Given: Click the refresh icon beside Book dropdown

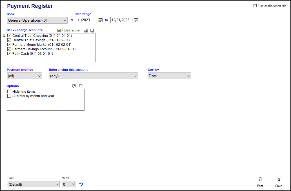Looking at the screenshot, I should click(72, 20).
